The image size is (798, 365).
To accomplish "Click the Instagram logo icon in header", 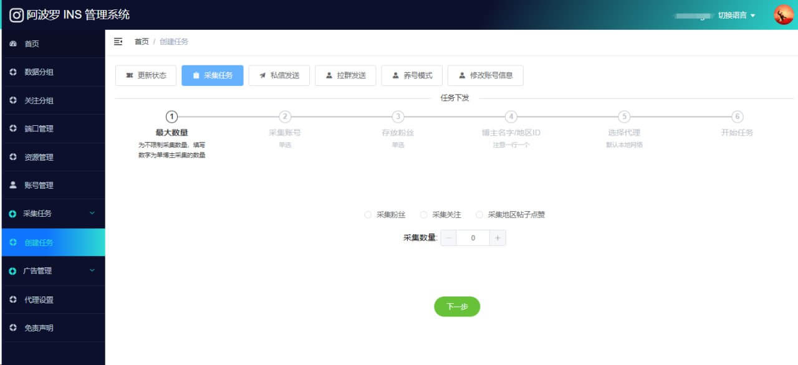I will coord(17,15).
